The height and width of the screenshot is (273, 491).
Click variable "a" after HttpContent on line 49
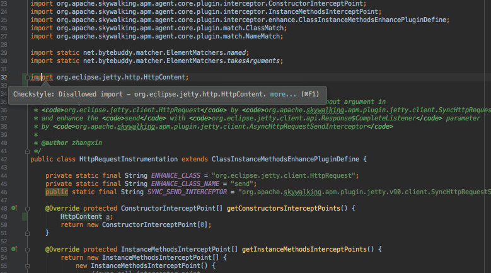click(x=108, y=217)
